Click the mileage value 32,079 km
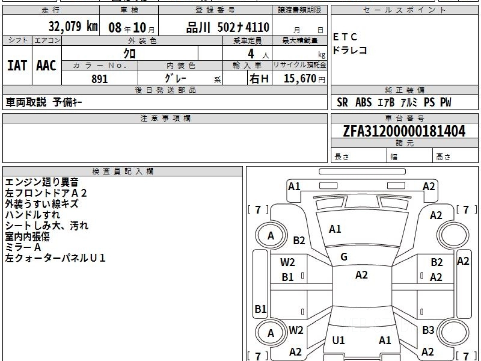This screenshot has height=361, width=481. click(73, 27)
